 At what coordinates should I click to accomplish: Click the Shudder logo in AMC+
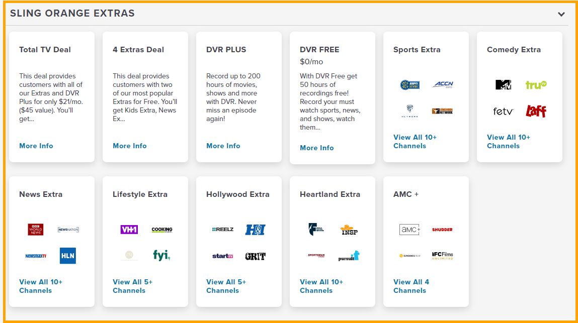tap(442, 230)
